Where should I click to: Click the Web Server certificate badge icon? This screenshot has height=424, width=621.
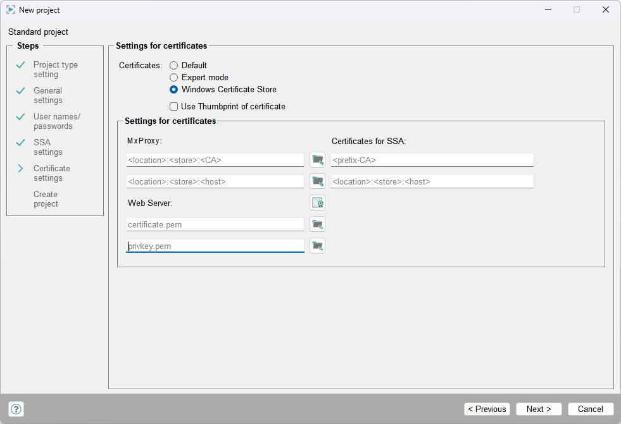(x=317, y=203)
